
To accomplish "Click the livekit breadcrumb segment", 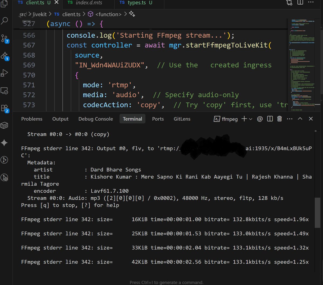I will [x=40, y=14].
